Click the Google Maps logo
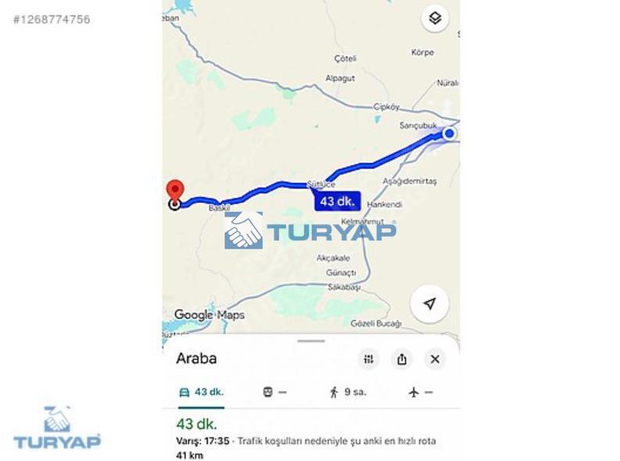 [210, 315]
